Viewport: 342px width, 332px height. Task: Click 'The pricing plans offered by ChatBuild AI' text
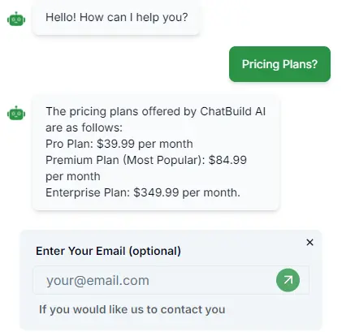click(155, 111)
